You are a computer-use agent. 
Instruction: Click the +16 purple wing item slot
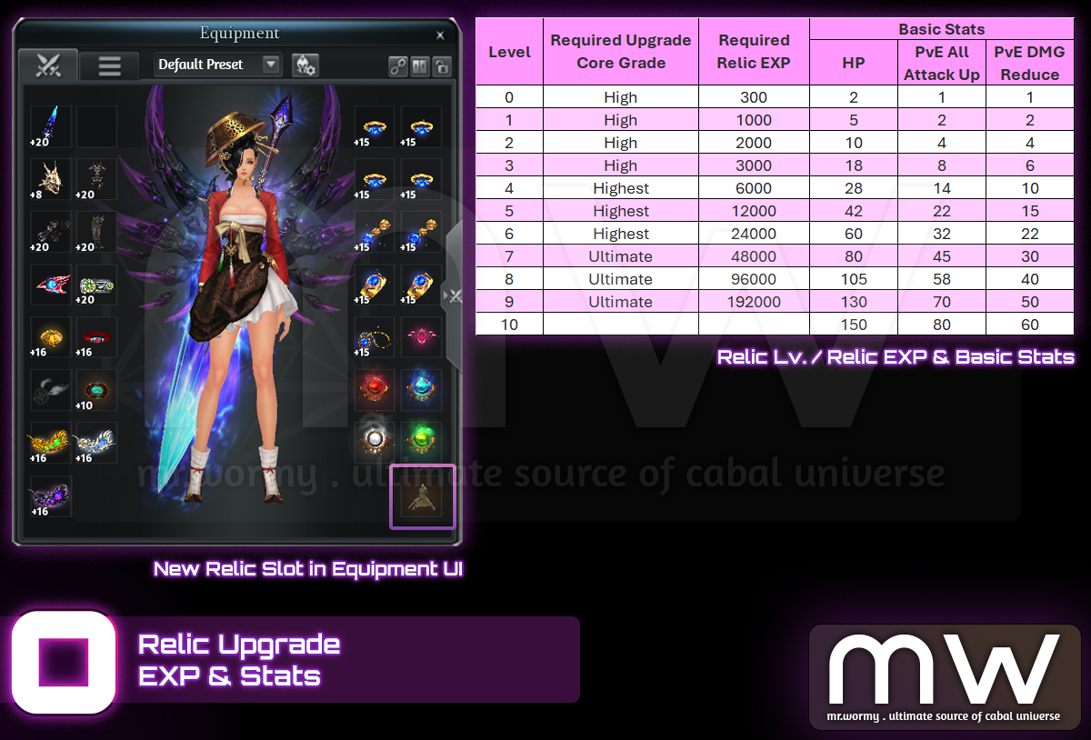click(x=50, y=496)
